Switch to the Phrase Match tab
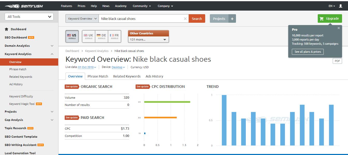This screenshot has height=155, width=348. tap(98, 76)
